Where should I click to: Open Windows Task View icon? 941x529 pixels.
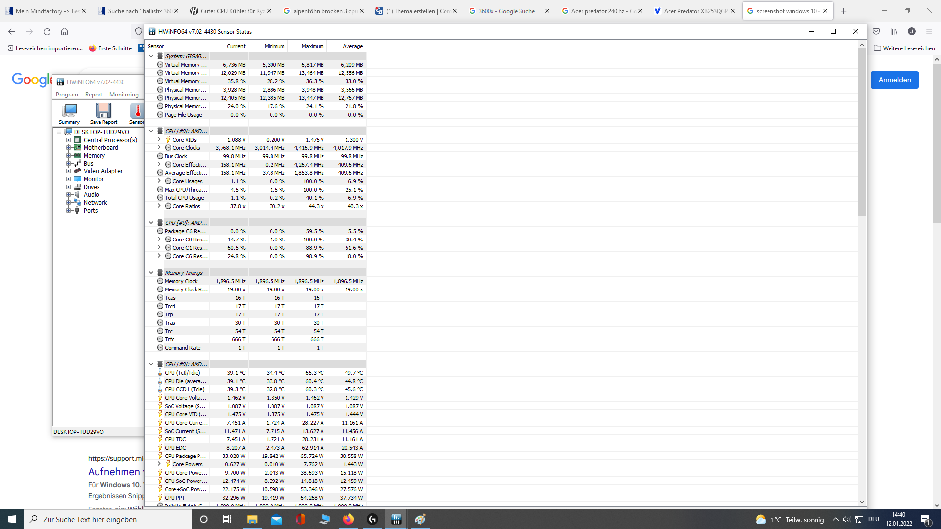pos(227,519)
